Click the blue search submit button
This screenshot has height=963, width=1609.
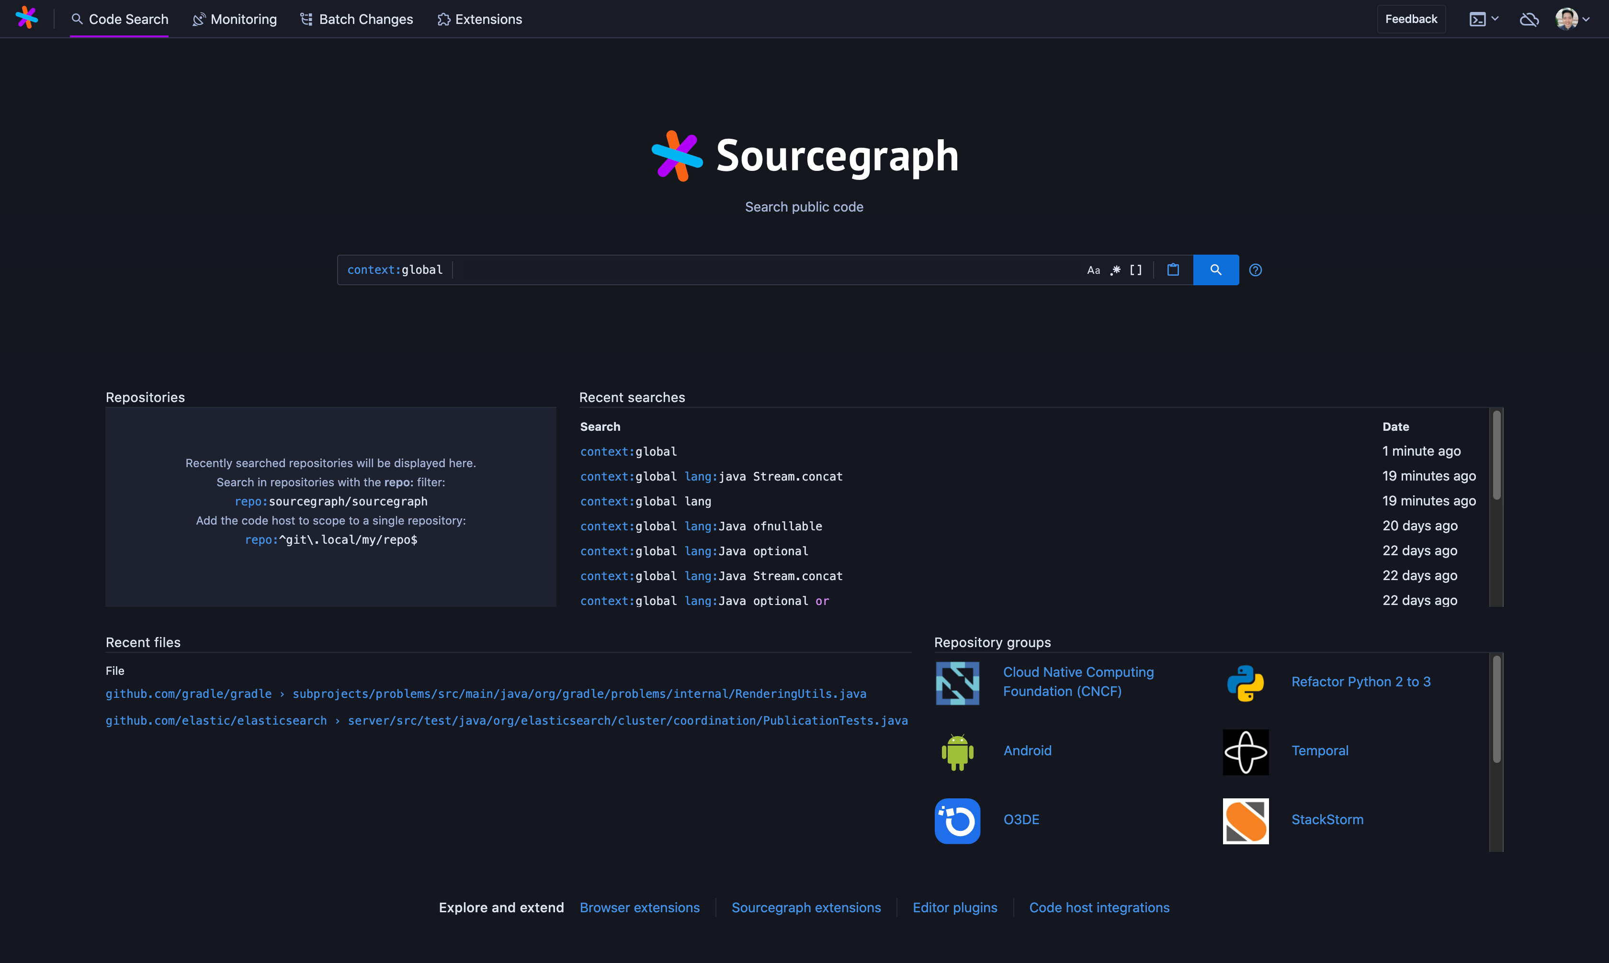1216,270
